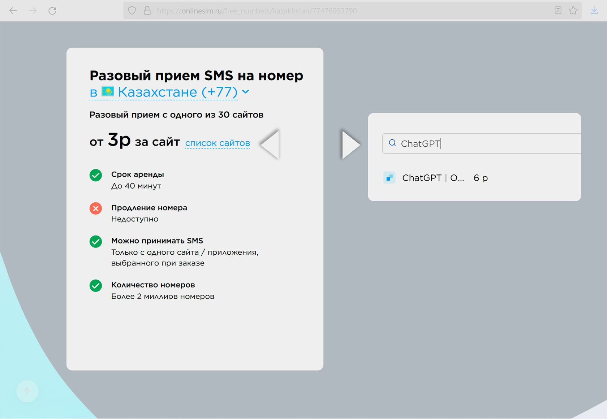This screenshot has width=607, height=419.
Task: Click the Недоступно text
Action: (x=135, y=219)
